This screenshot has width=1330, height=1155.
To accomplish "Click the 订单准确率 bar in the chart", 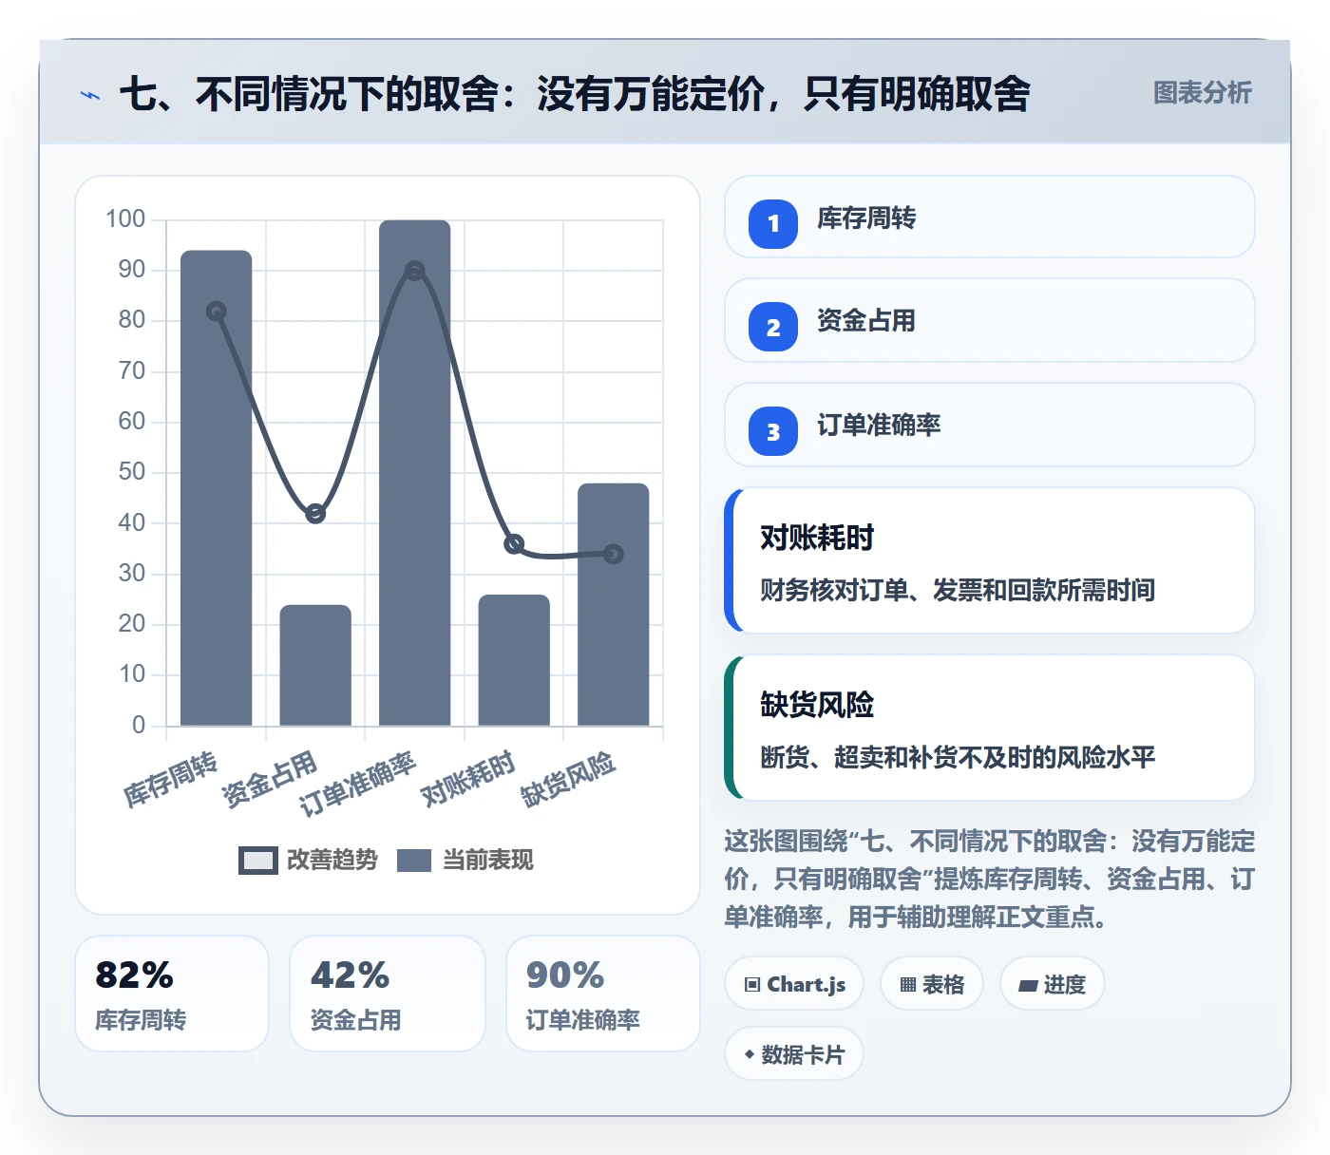I will coord(415,473).
